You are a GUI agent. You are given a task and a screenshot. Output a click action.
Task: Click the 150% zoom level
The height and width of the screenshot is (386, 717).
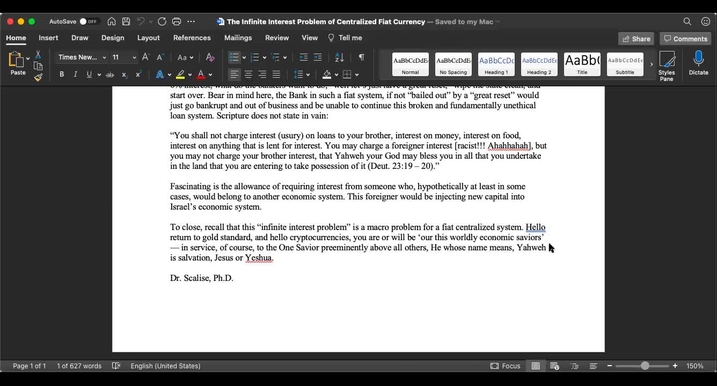point(695,366)
